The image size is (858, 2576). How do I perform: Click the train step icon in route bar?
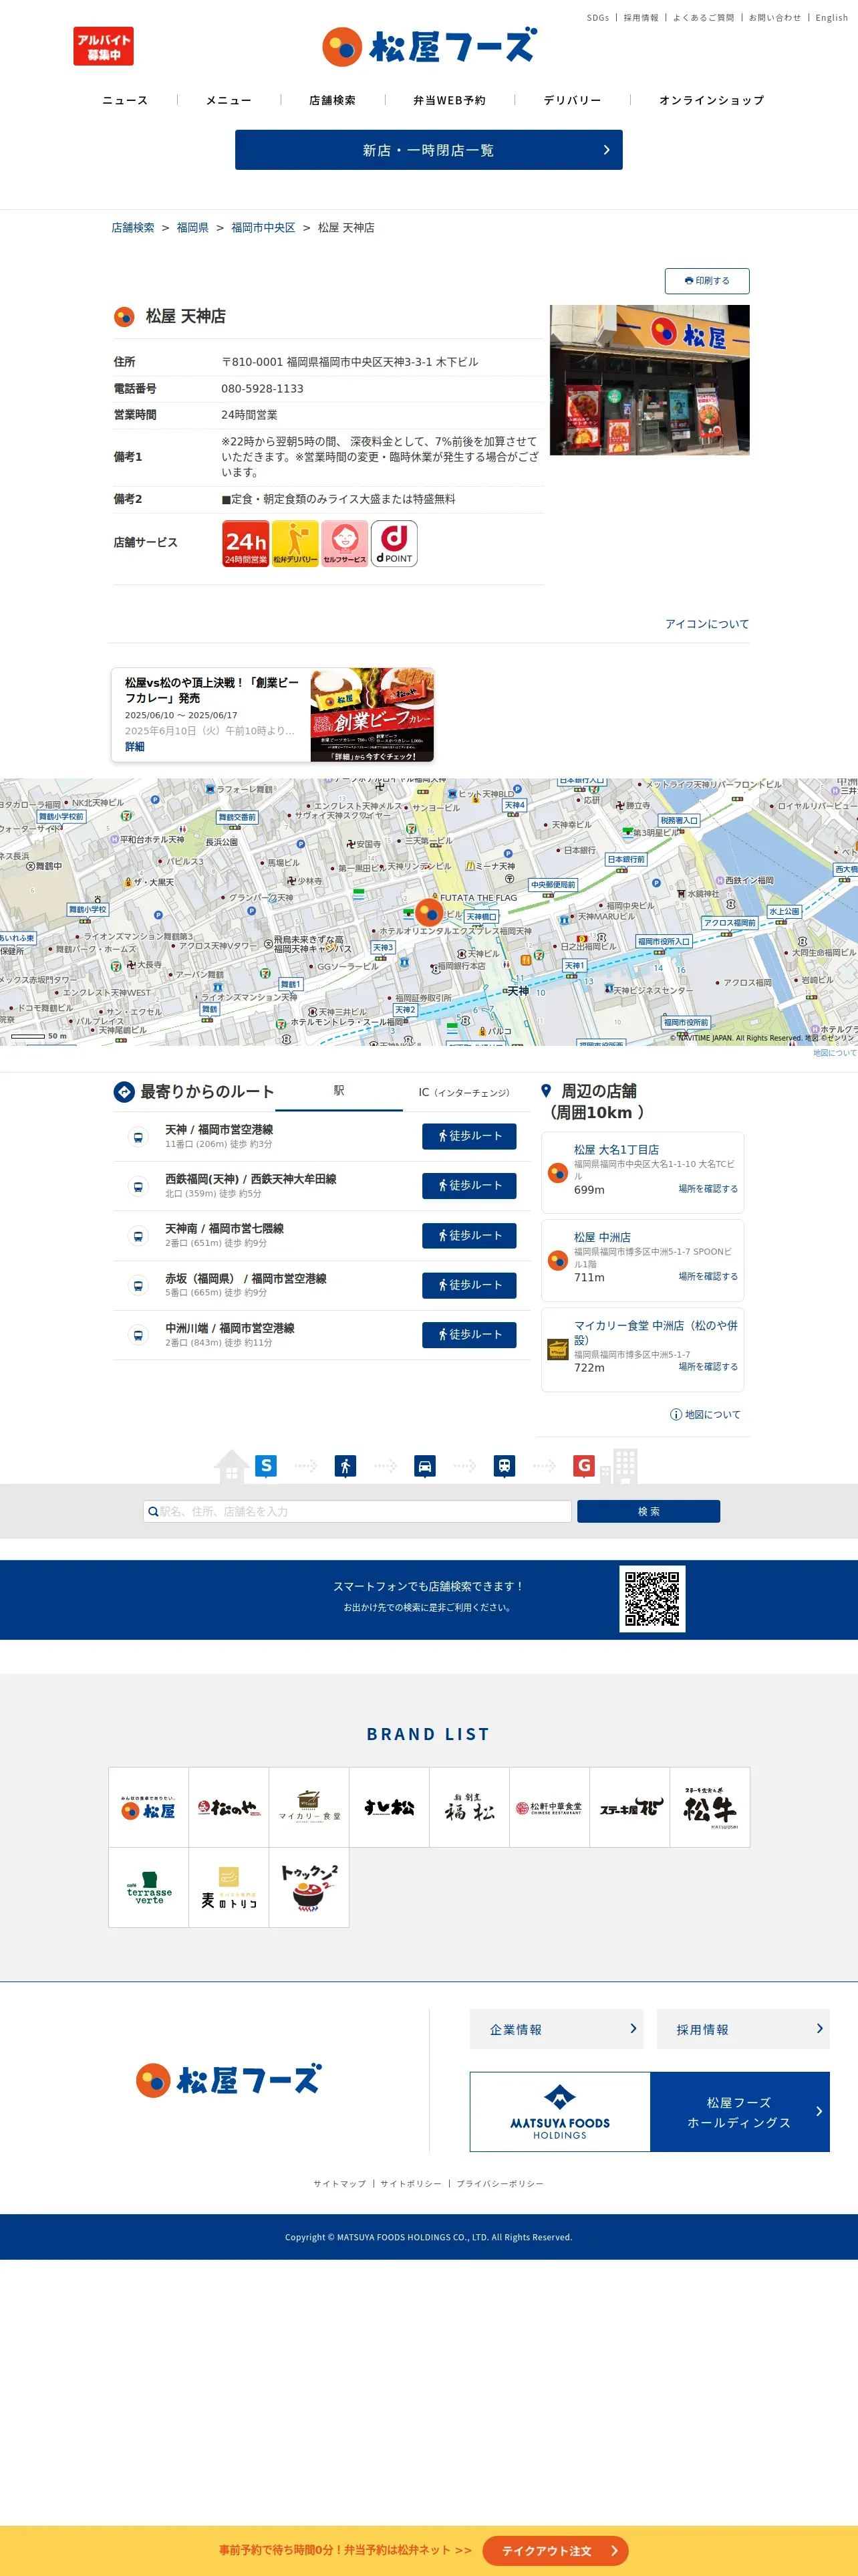click(505, 1465)
